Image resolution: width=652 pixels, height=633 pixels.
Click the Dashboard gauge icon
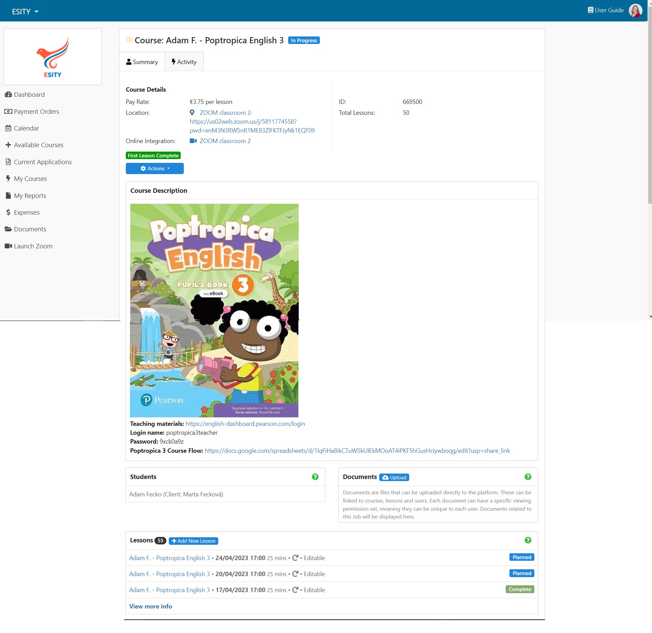[8, 95]
